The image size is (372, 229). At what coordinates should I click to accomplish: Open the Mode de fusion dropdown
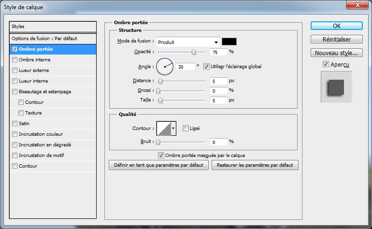188,42
